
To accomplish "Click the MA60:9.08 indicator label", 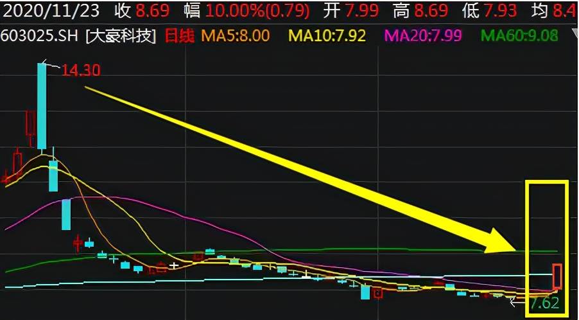I will pos(519,36).
